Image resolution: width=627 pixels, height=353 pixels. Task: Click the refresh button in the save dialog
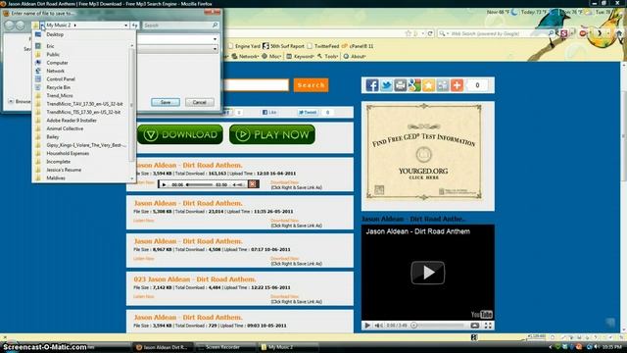(x=135, y=25)
